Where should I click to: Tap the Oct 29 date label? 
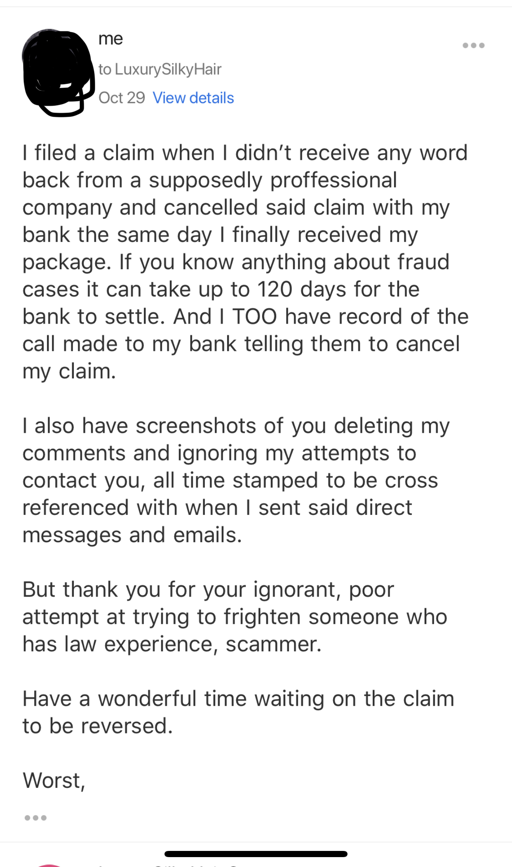(x=122, y=98)
